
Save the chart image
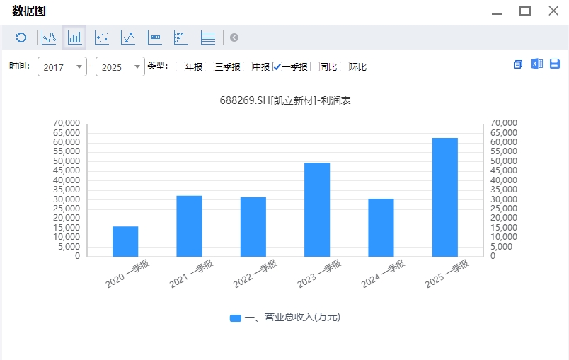(555, 64)
